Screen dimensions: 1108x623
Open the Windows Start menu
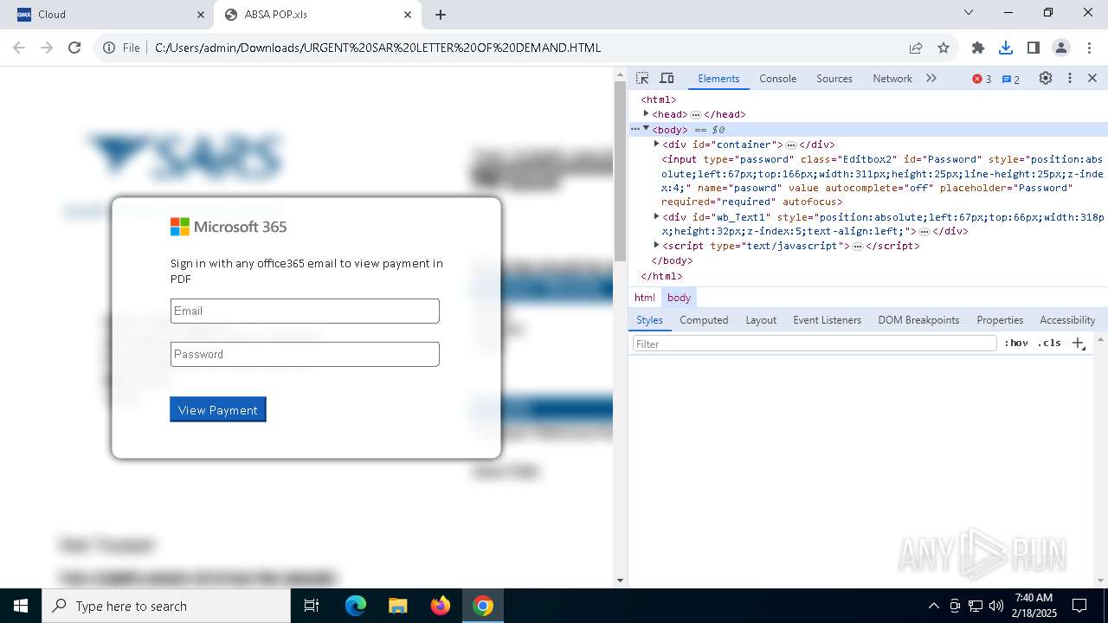point(21,606)
